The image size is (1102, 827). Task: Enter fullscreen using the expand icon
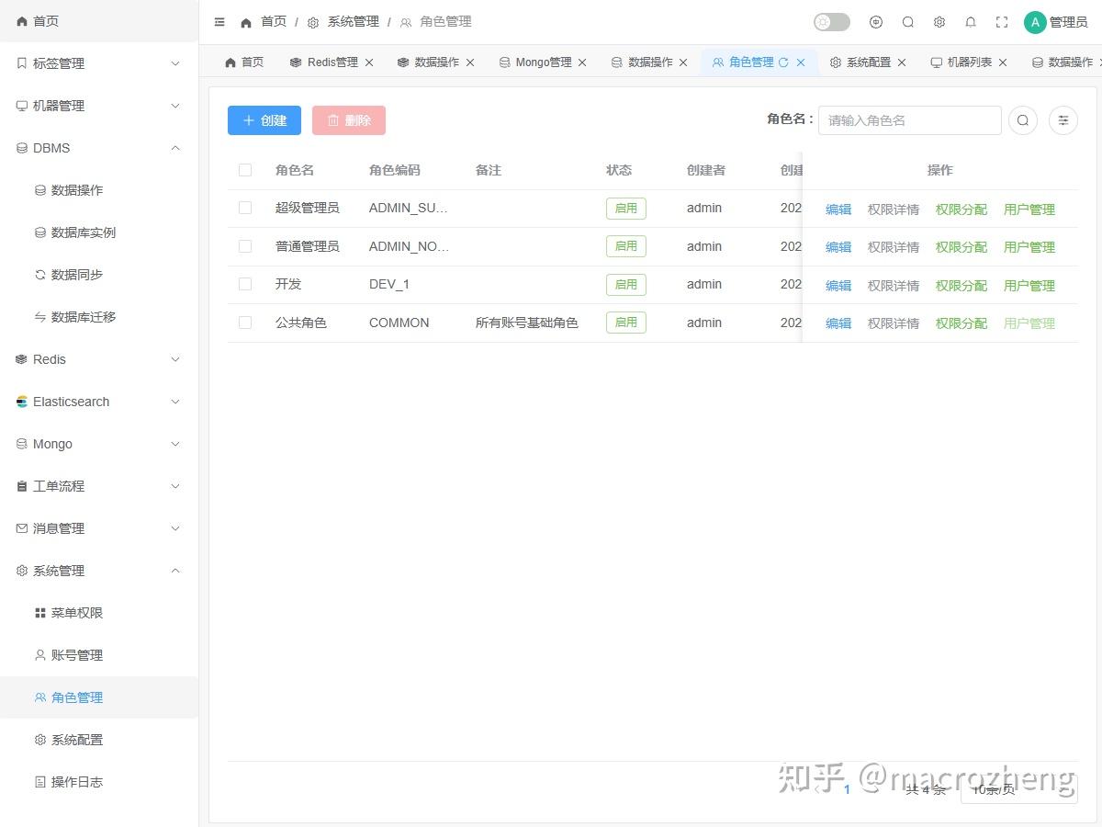tap(1001, 21)
